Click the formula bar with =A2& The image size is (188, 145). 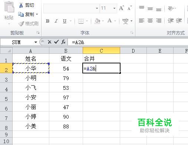point(128,42)
